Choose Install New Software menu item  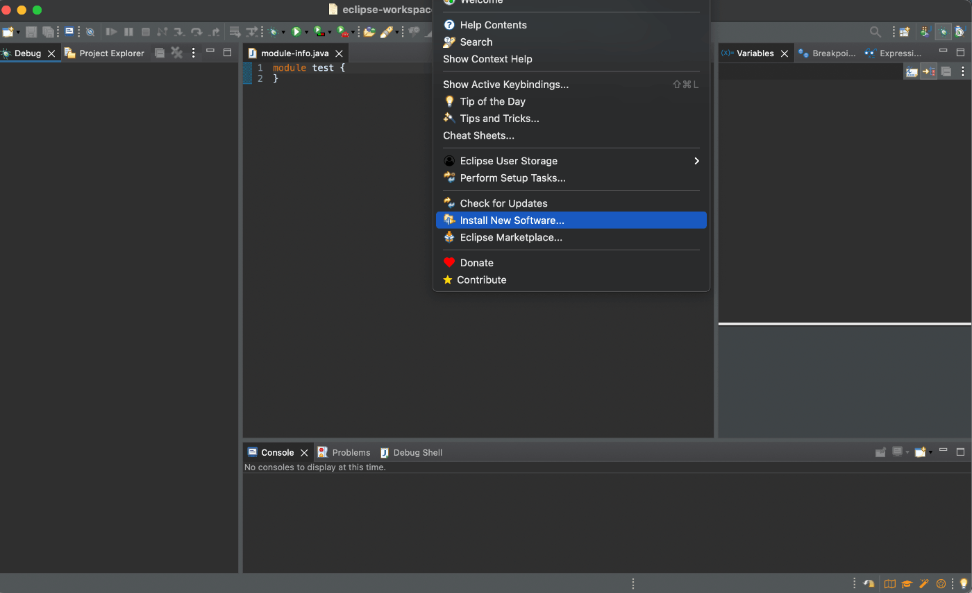click(571, 221)
